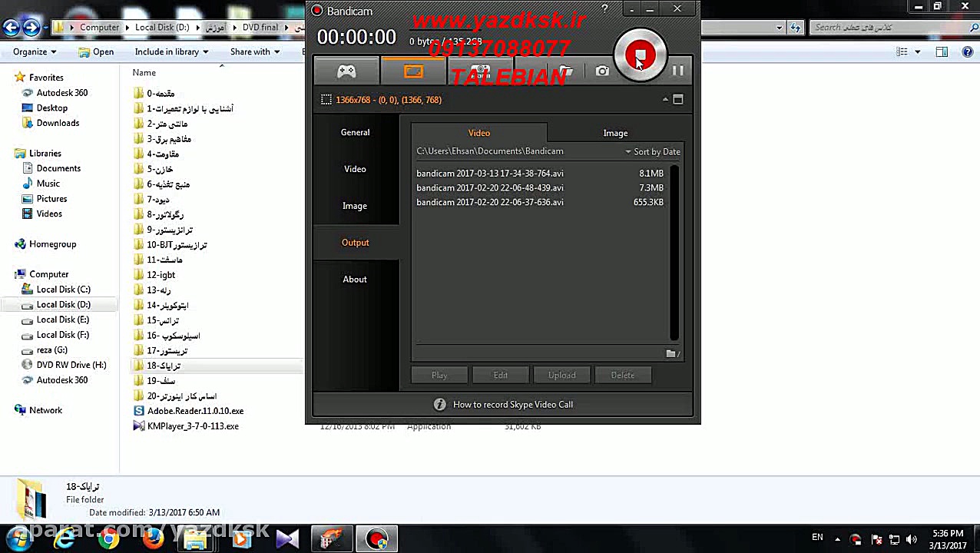Select Downloads in Favorites
The image size is (980, 553).
tap(58, 123)
